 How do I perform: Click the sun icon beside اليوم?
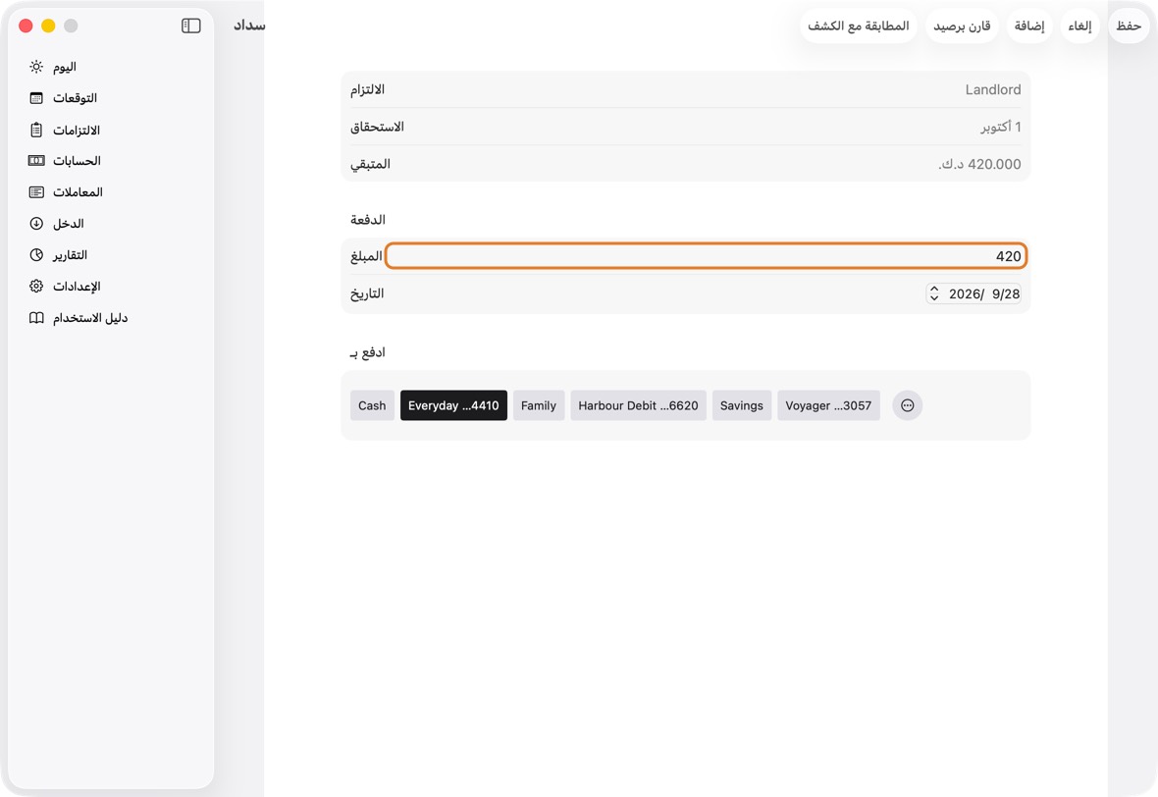coord(36,67)
